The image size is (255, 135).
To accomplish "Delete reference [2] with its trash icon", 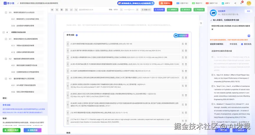I will [x=186, y=51].
